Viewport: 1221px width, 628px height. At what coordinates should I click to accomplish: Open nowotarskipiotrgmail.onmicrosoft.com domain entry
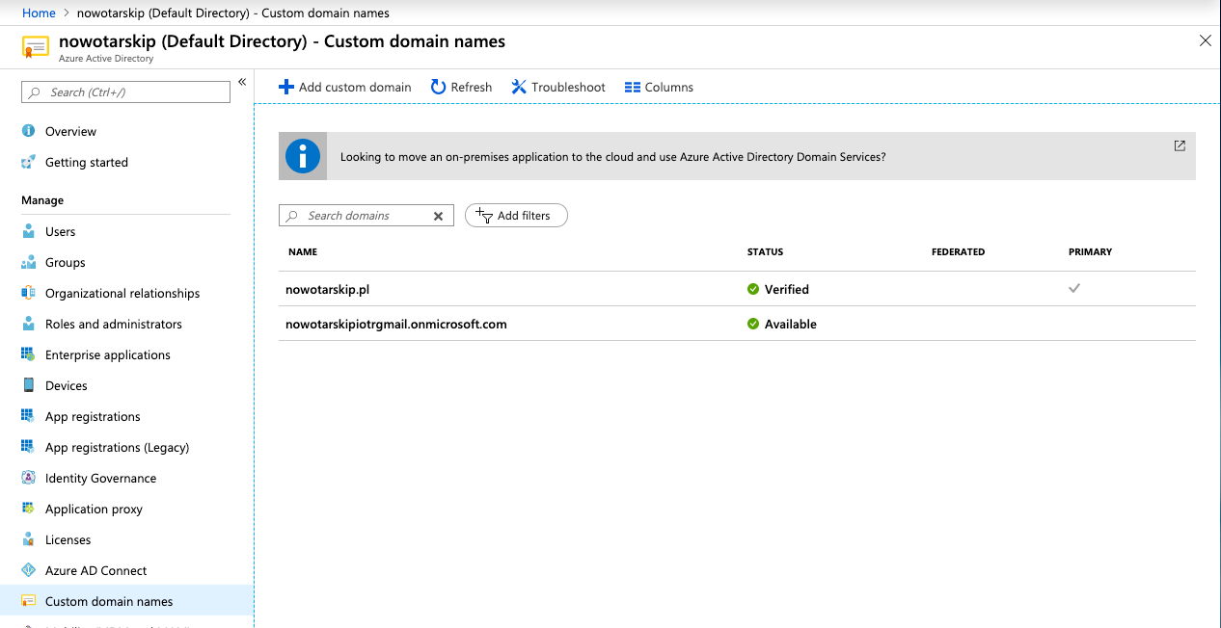click(395, 324)
